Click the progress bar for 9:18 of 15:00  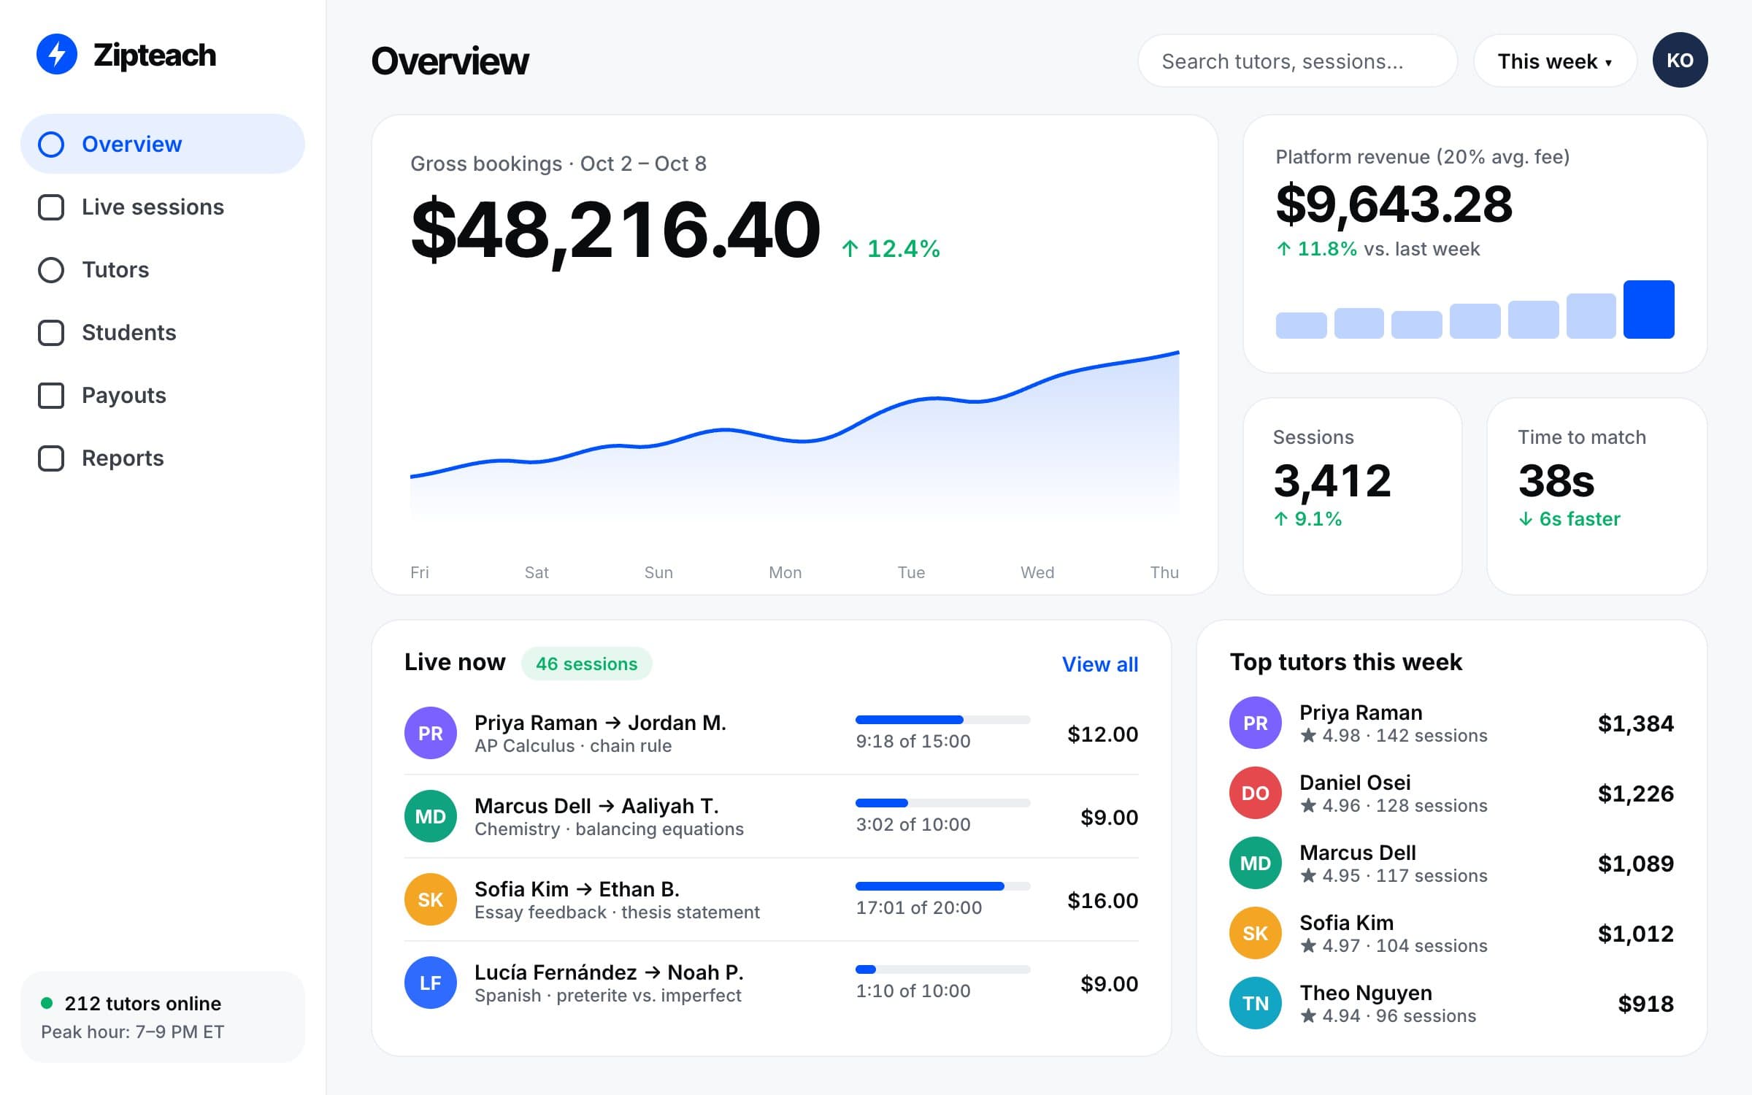point(942,720)
